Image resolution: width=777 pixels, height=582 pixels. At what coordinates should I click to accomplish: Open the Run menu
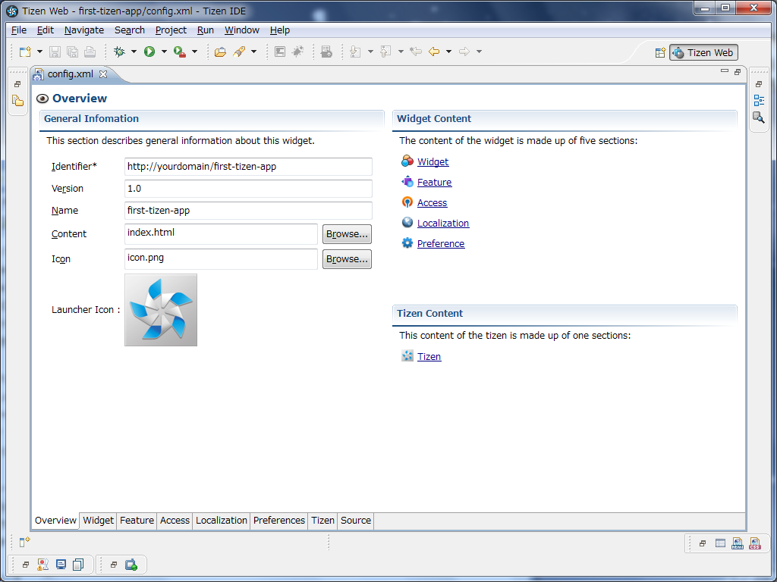tap(206, 30)
